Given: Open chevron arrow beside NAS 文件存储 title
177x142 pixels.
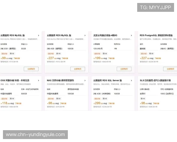Looking at the screenshot, I should point(85,80).
